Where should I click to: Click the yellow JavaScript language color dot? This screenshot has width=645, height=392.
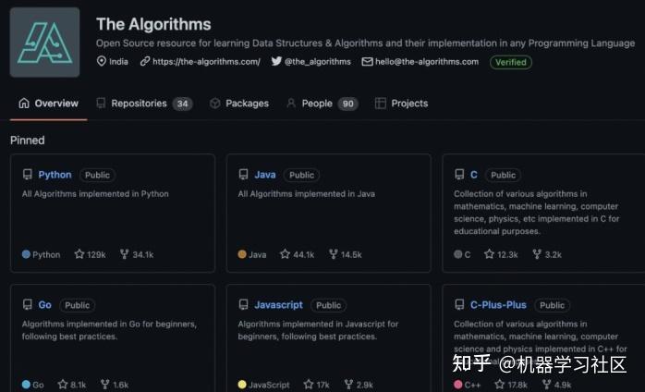pos(242,385)
